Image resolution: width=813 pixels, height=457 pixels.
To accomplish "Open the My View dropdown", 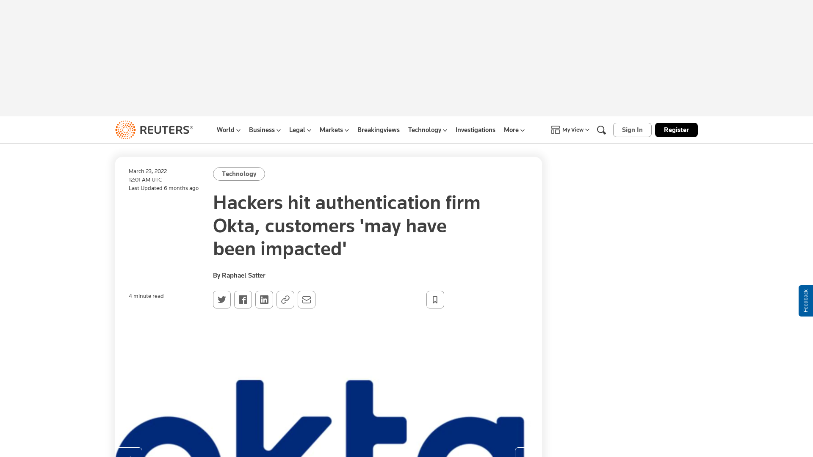I will tap(570, 130).
